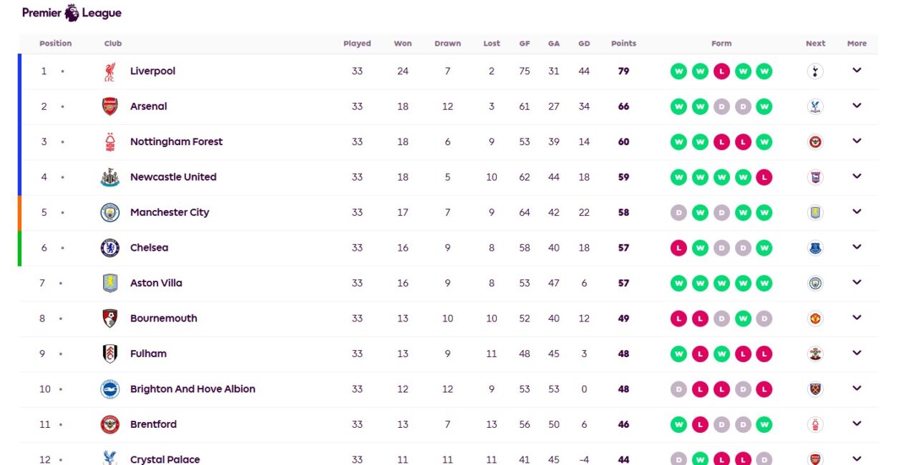Open the Bournemouth team link
The height and width of the screenshot is (465, 916).
point(163,319)
